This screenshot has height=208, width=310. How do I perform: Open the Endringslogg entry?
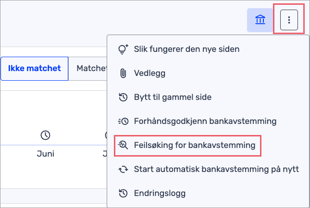click(159, 193)
